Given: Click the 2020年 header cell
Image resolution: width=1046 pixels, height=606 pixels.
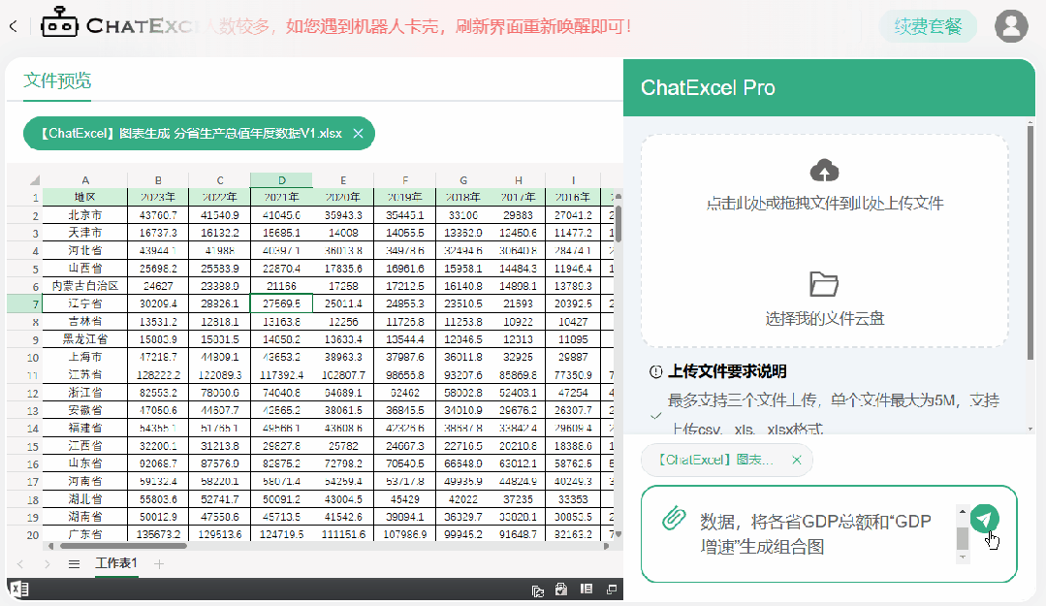Looking at the screenshot, I should [343, 197].
